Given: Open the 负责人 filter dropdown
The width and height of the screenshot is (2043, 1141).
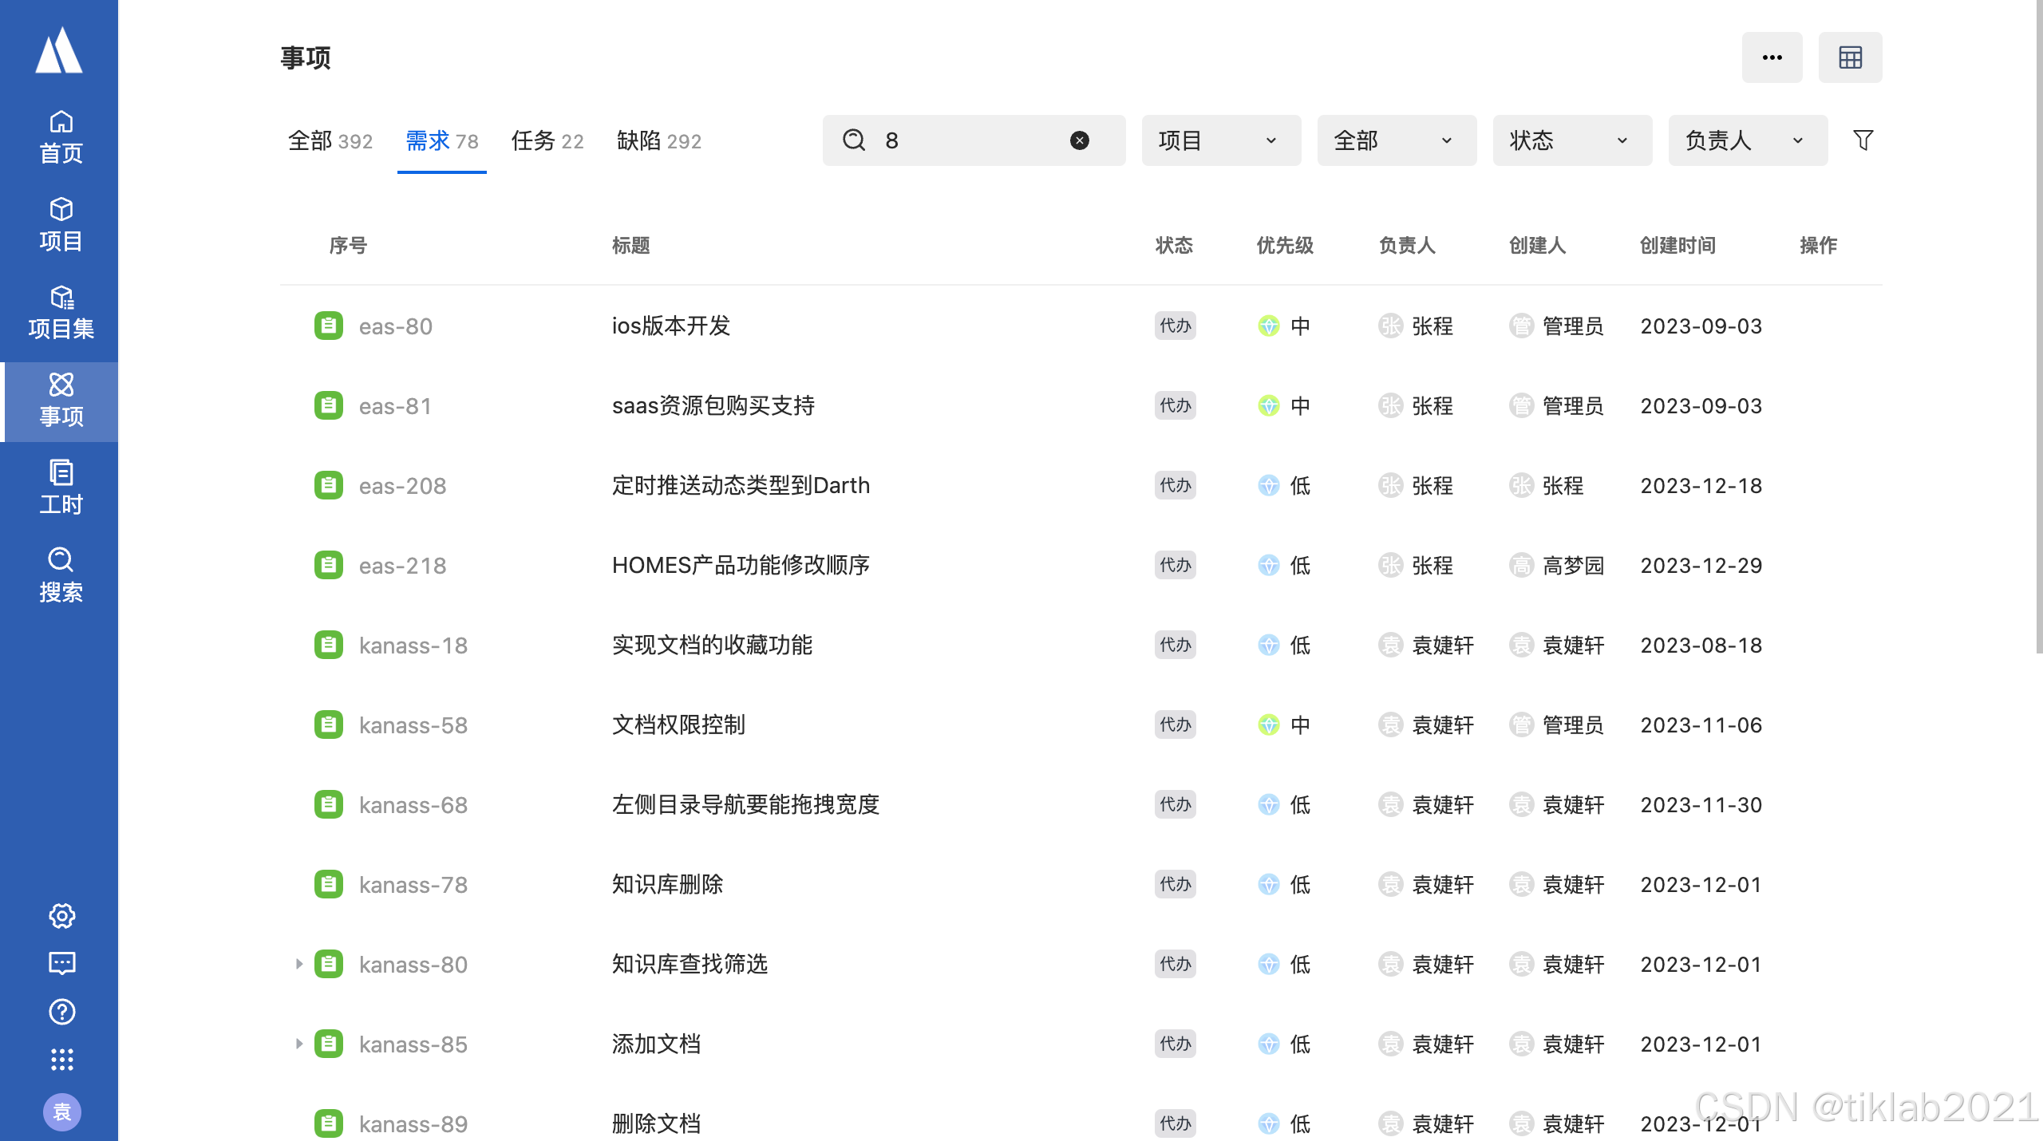Looking at the screenshot, I should click(1747, 140).
